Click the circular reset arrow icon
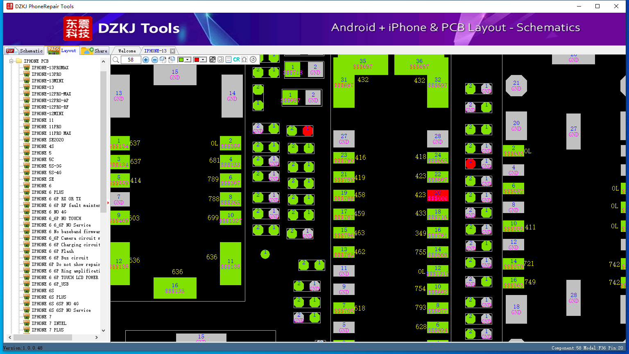This screenshot has width=629, height=354. [253, 60]
